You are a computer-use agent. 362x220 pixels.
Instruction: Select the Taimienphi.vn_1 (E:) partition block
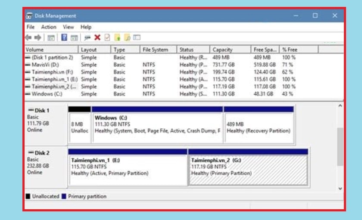click(x=128, y=167)
